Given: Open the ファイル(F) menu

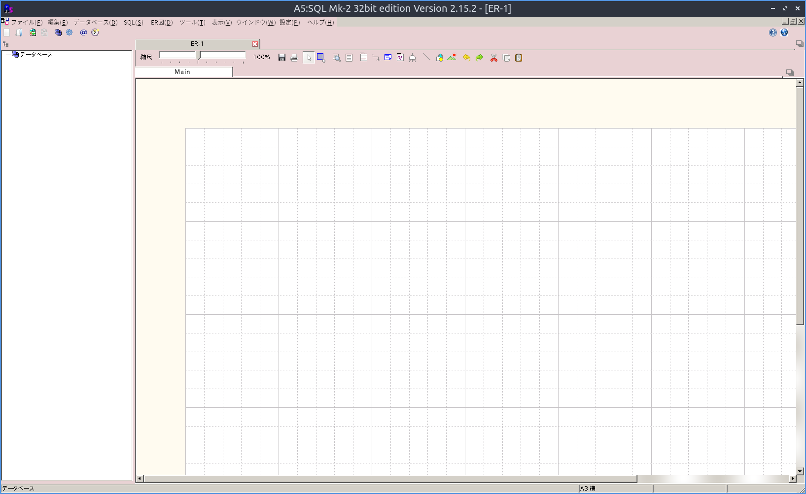Looking at the screenshot, I should tap(27, 22).
